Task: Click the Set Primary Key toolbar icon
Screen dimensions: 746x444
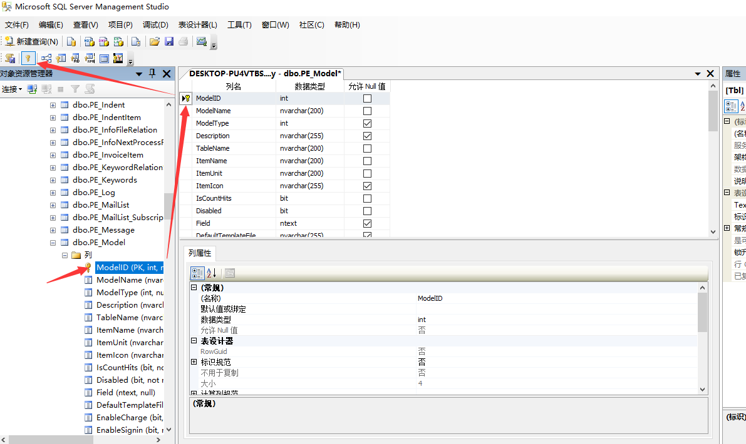Action: pos(28,58)
